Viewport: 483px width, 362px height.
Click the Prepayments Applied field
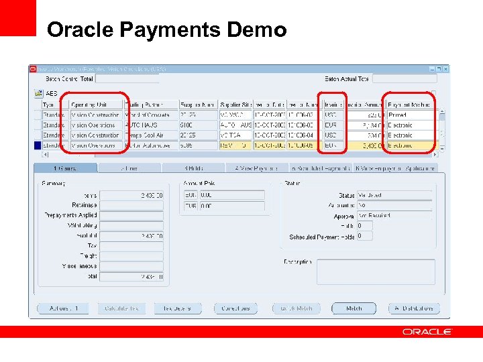pos(131,215)
